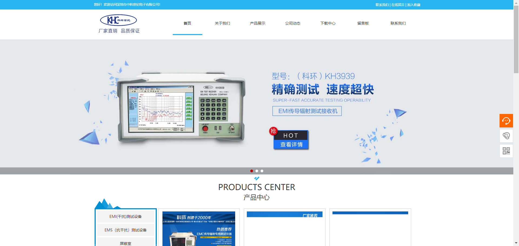This screenshot has width=519, height=246.
Task: Select the first red carousel dot
Action: [252, 171]
